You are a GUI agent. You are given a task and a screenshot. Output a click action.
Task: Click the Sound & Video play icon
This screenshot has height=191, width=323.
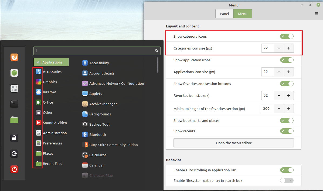coord(39,123)
